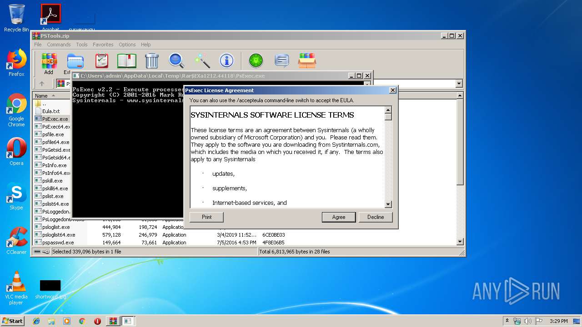Sort the file list by the Name column header
582x327 pixels.
tap(52, 95)
